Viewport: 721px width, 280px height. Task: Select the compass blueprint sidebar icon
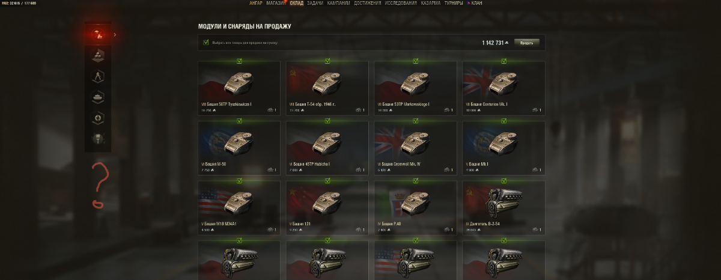point(97,76)
